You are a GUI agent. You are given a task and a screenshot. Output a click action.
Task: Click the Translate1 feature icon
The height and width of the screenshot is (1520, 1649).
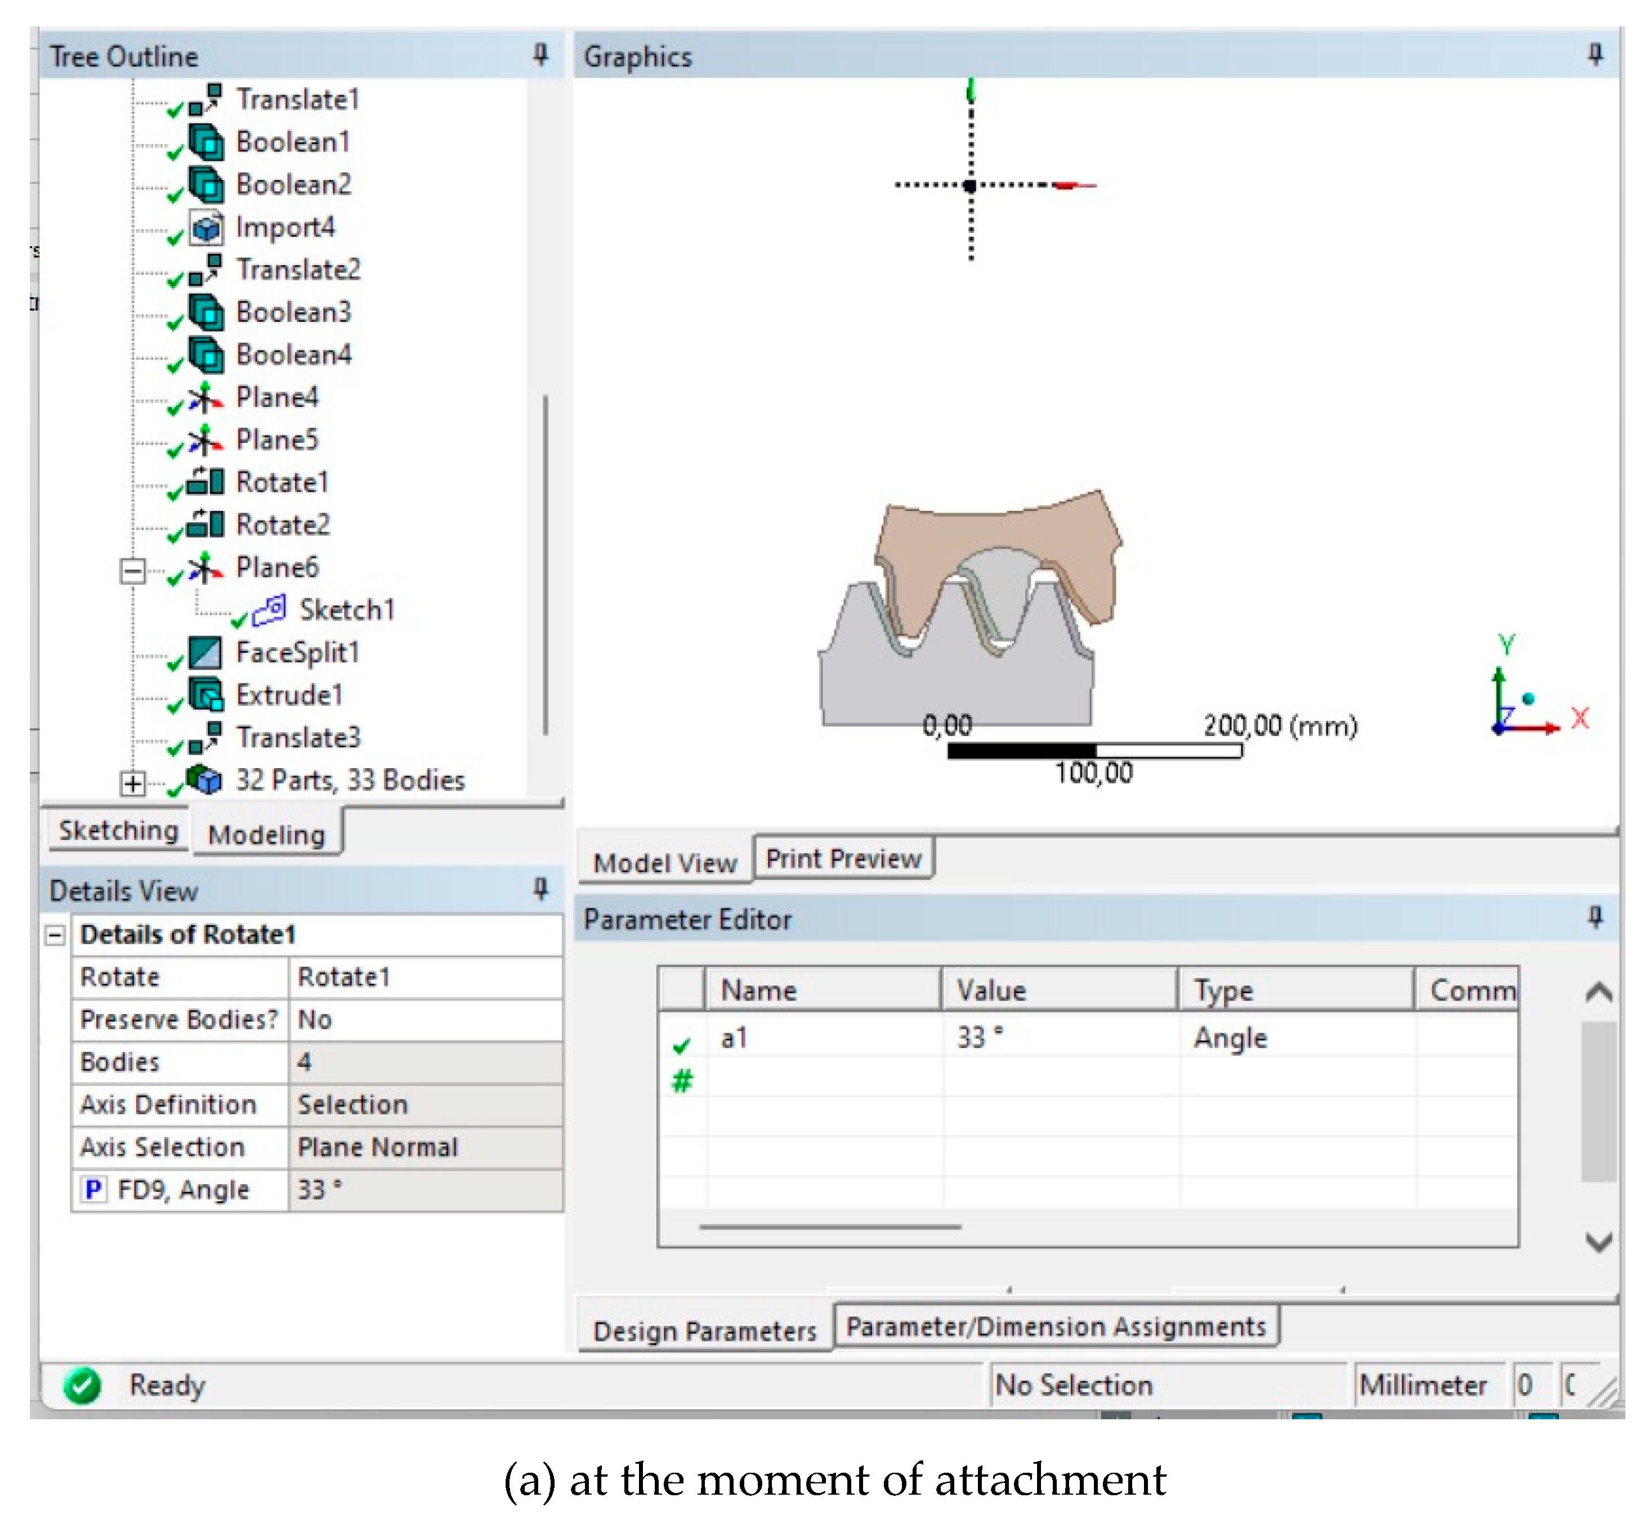coord(205,98)
